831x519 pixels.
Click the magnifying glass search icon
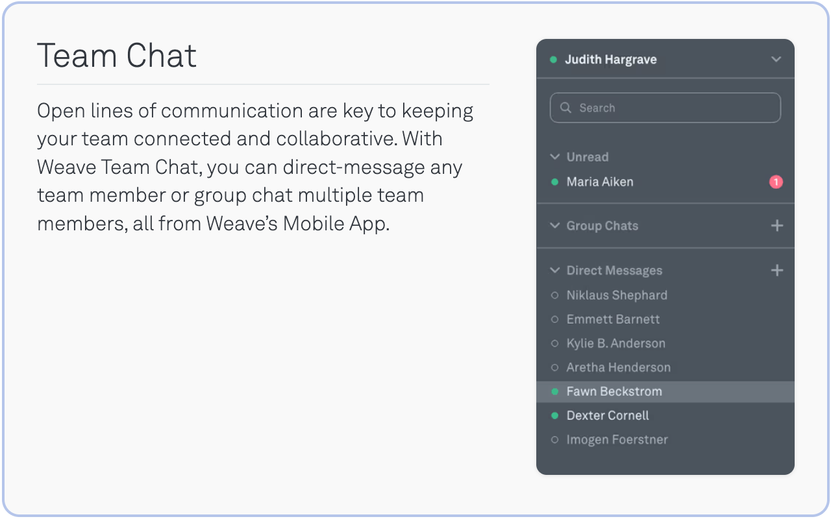[565, 108]
